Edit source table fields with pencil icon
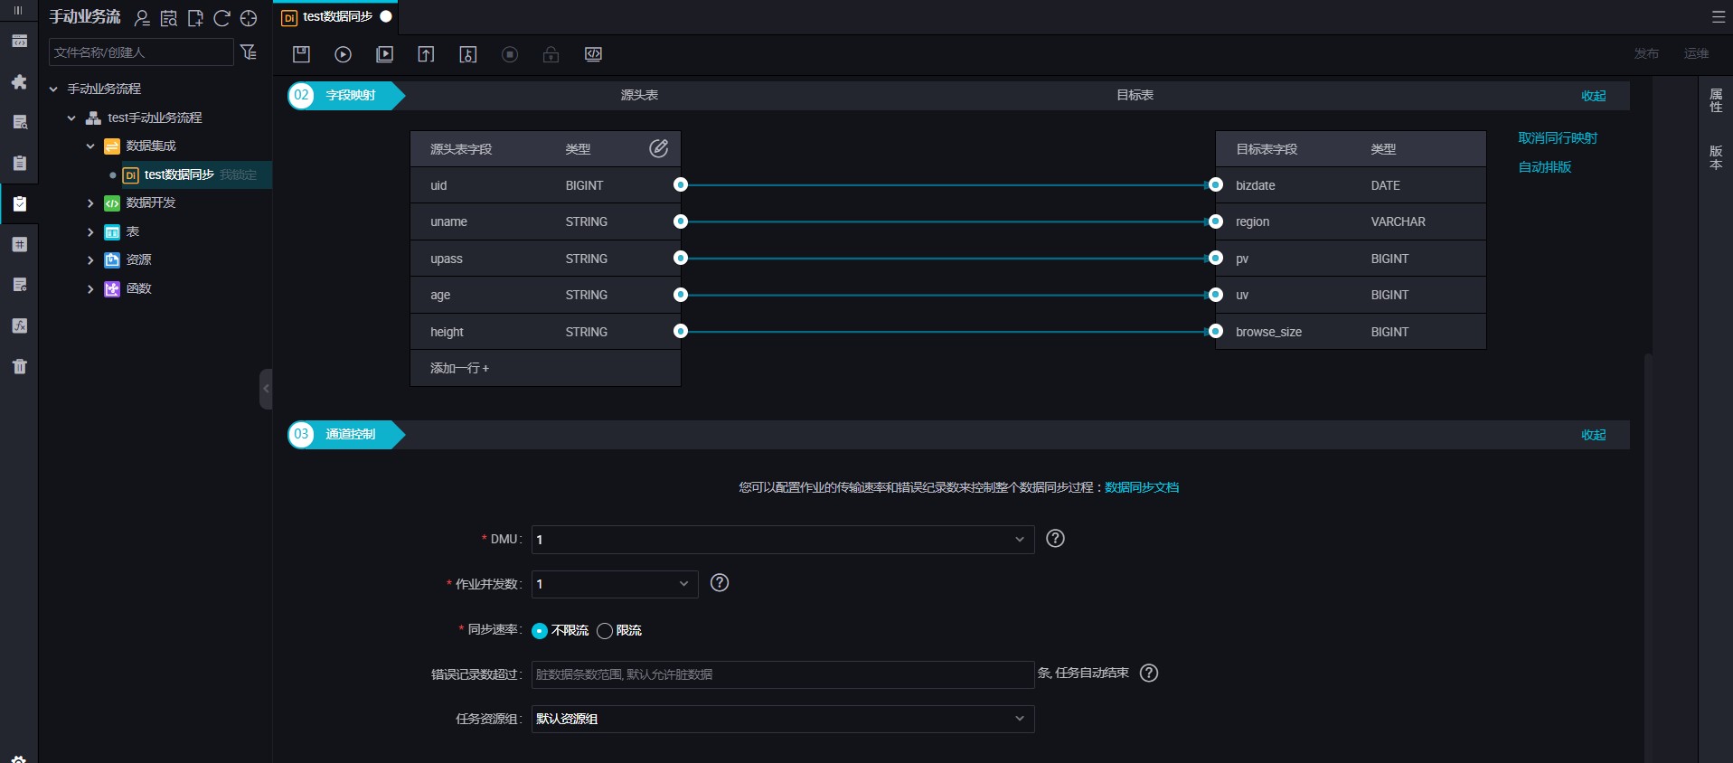 click(x=658, y=148)
